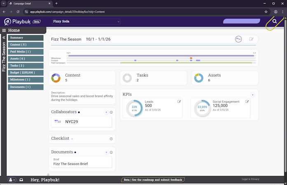Open the search magnifier icon
Viewport: 287px width, 185px height.
point(274,21)
